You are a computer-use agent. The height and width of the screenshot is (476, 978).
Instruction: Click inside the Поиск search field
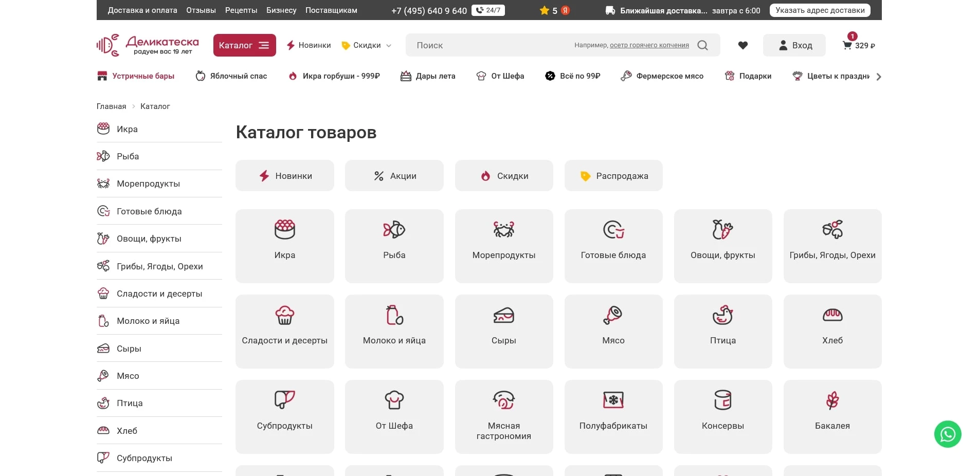tap(488, 45)
